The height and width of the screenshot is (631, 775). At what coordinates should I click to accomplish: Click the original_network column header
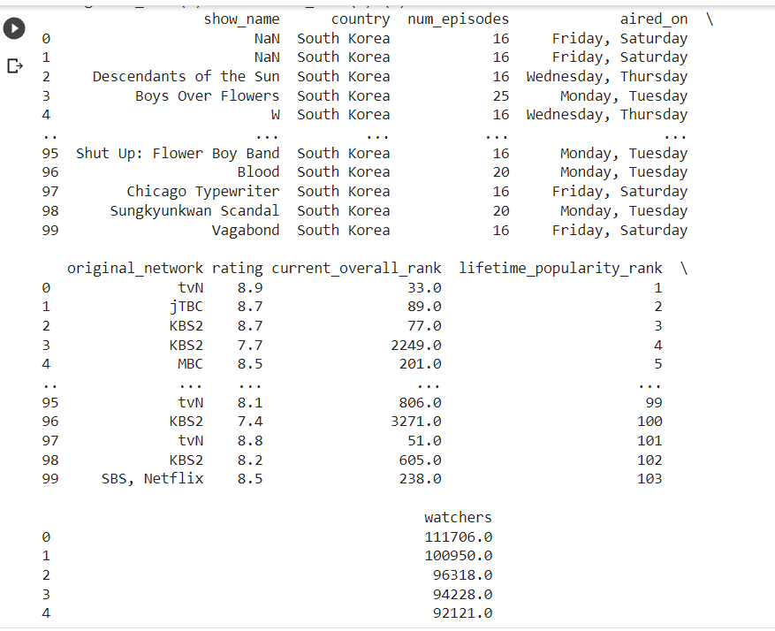(x=135, y=269)
